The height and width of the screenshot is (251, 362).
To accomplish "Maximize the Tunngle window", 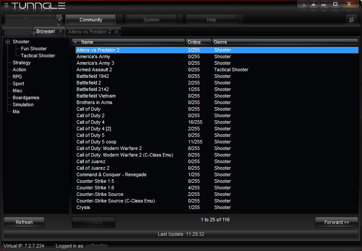I will pyautogui.click(x=335, y=4).
